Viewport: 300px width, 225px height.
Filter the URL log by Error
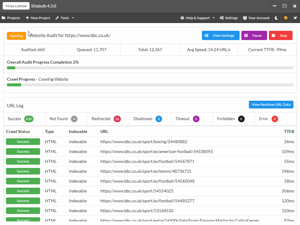click(275, 119)
